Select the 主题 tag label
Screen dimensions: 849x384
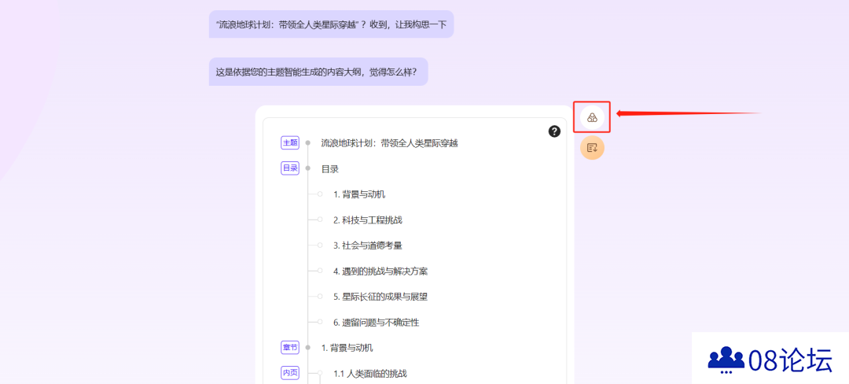[x=290, y=143]
